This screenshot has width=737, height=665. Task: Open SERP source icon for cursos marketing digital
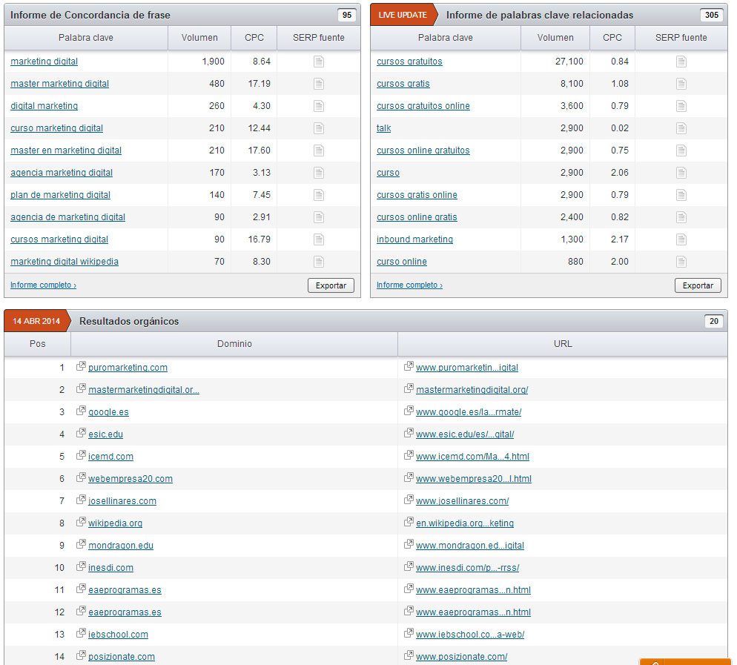pos(319,239)
